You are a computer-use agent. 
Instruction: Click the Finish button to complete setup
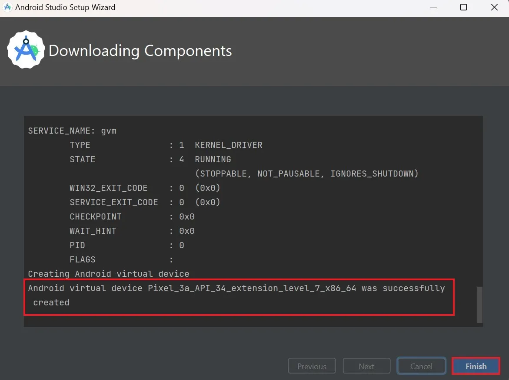476,366
